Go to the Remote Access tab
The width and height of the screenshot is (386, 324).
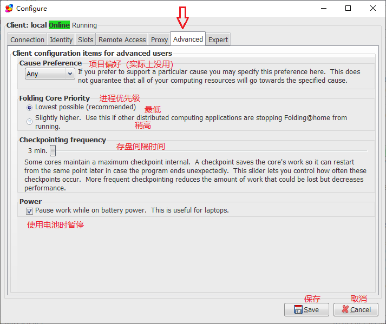[122, 39]
